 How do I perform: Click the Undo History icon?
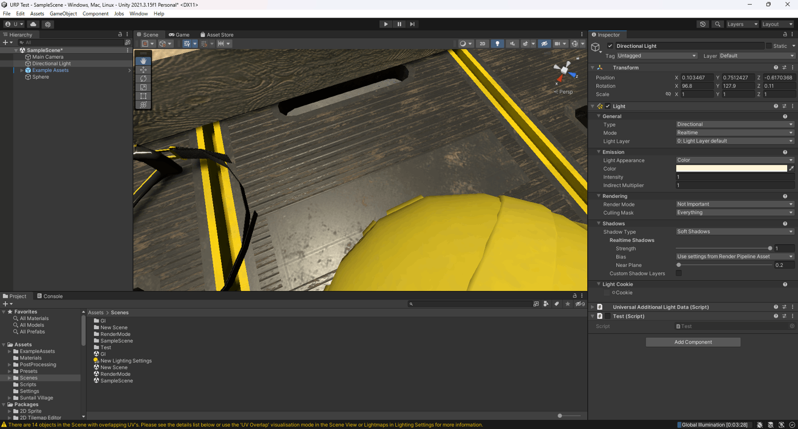702,25
